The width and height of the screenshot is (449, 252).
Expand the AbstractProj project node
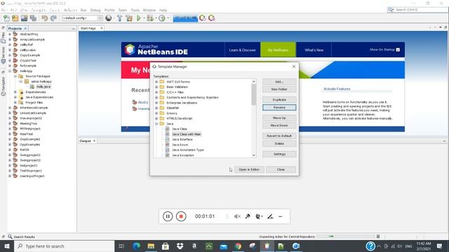coord(10,34)
